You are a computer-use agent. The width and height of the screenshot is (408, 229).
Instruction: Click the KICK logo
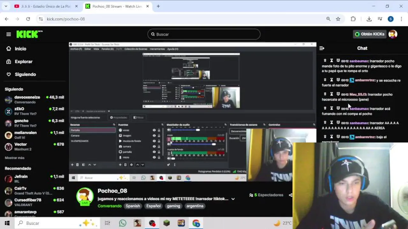pos(29,34)
